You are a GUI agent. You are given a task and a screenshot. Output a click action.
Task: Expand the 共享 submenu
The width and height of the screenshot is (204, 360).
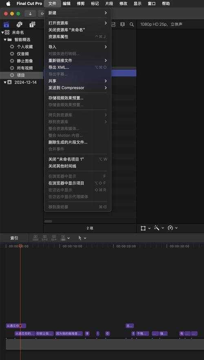click(x=78, y=81)
